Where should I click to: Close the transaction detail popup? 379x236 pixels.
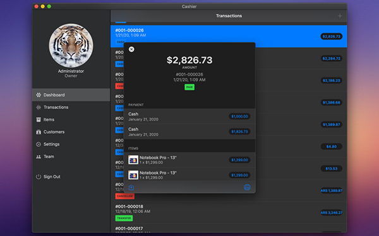131,49
